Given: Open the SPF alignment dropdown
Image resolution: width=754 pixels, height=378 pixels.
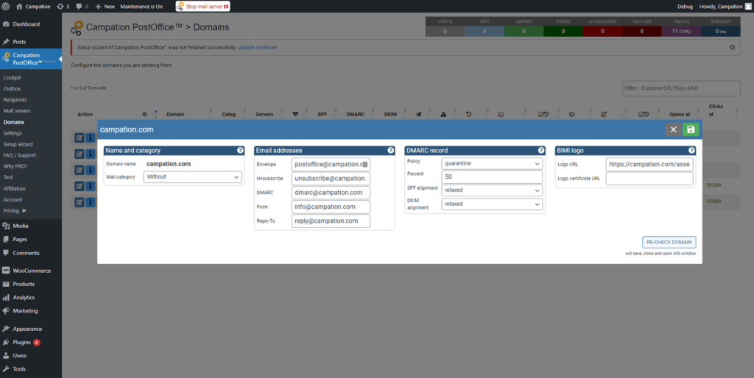Looking at the screenshot, I should click(492, 190).
